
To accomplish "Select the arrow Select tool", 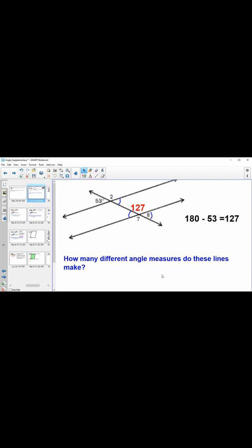I will pyautogui.click(x=84, y=170).
